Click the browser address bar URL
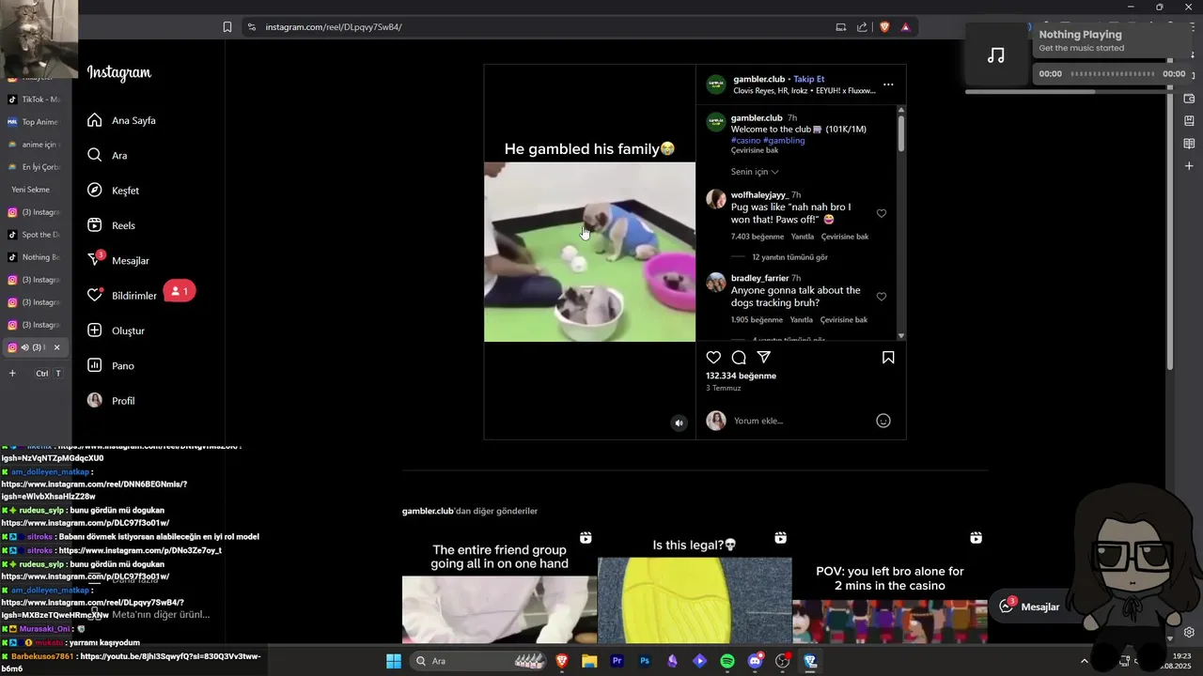Screen dimensions: 1203x676 click(334, 27)
